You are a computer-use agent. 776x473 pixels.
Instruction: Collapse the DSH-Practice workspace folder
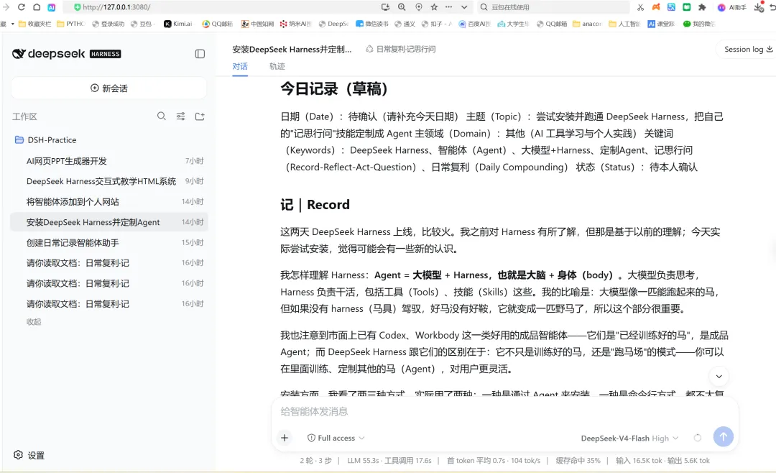[45, 139]
